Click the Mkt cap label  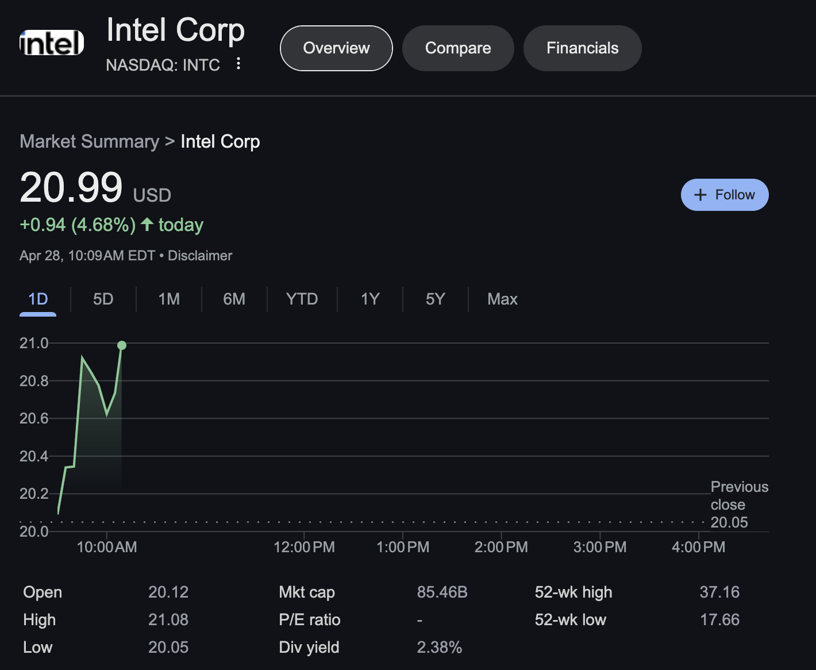point(307,592)
